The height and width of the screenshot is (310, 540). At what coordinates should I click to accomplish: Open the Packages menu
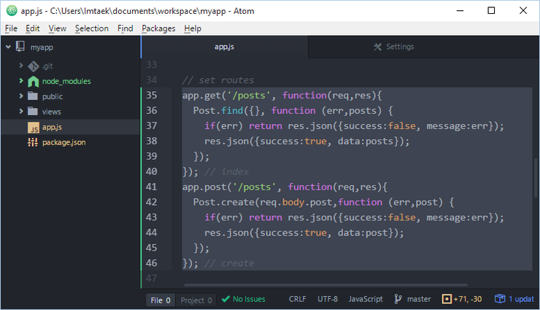tap(158, 28)
